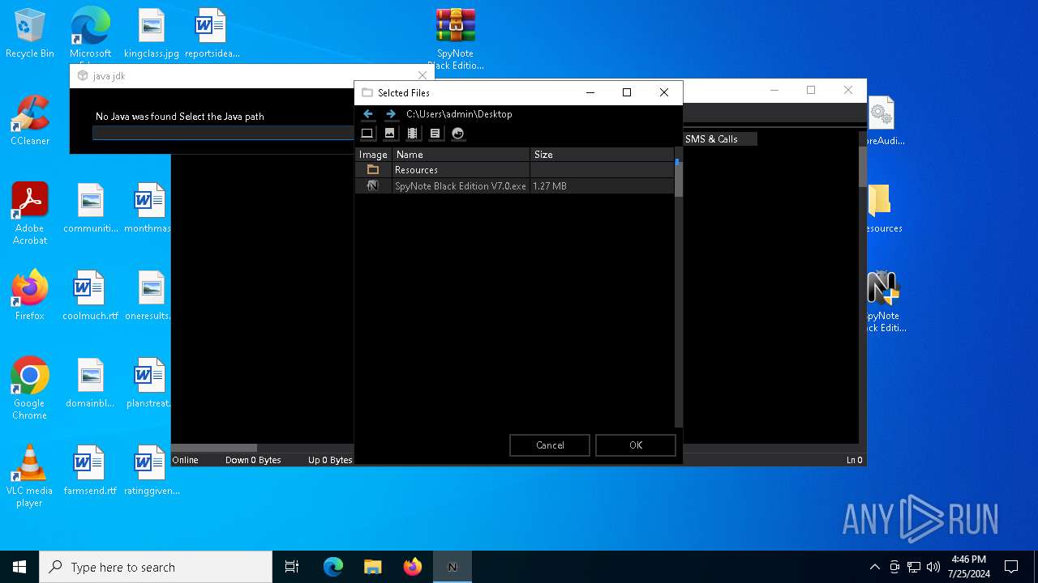Select the Firefox desktop shortcut
This screenshot has width=1038, height=583.
tap(30, 296)
